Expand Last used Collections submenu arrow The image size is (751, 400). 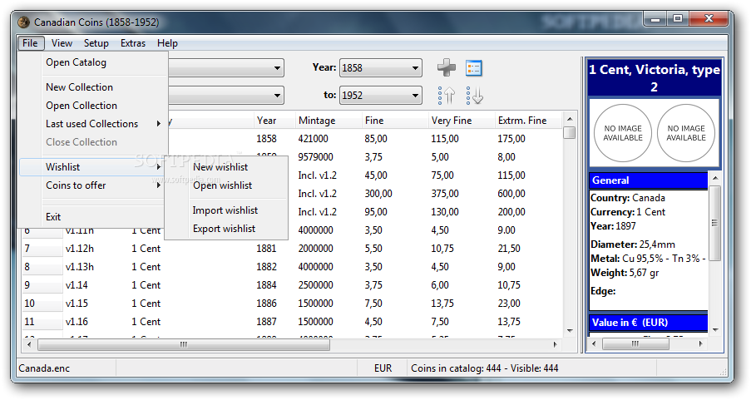point(159,124)
